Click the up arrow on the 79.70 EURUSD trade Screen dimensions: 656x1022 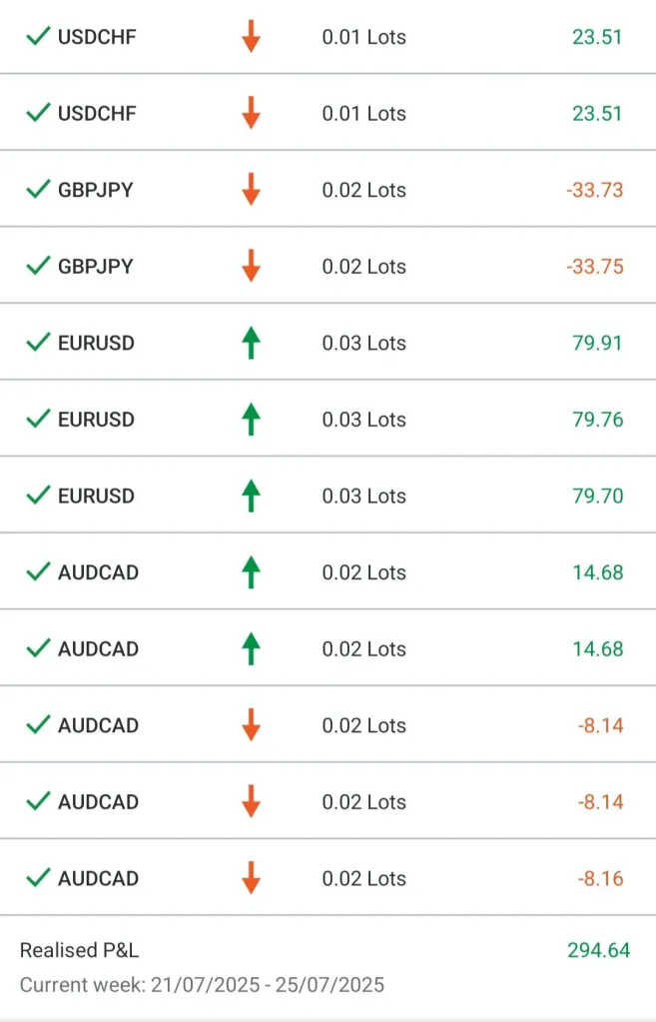251,496
